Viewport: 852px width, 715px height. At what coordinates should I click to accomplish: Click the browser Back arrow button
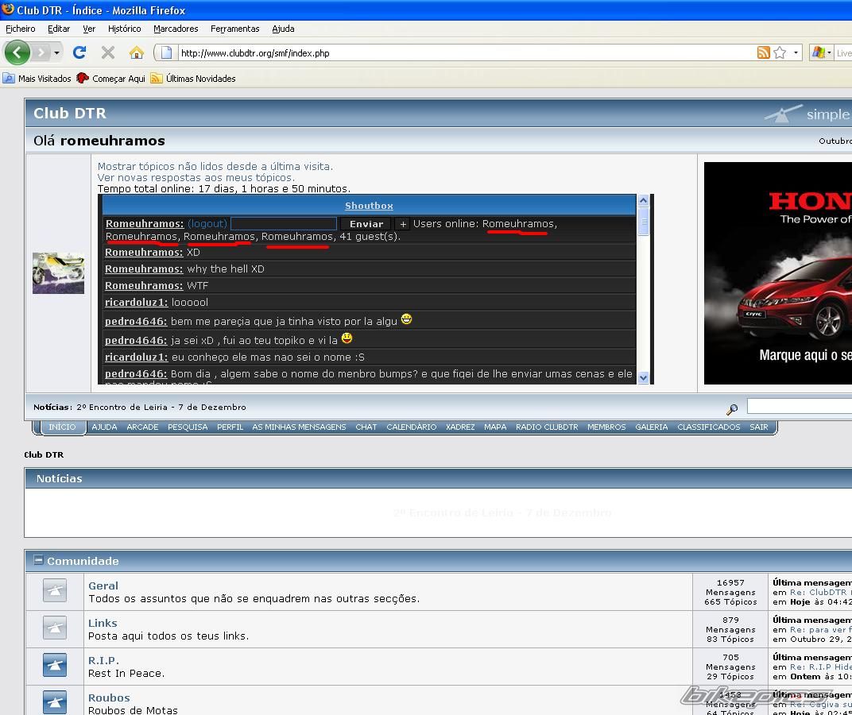[17, 53]
